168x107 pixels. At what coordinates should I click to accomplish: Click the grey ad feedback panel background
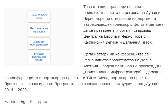(x=15, y=36)
